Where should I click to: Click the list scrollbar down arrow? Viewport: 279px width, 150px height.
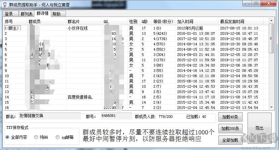tap(271, 107)
